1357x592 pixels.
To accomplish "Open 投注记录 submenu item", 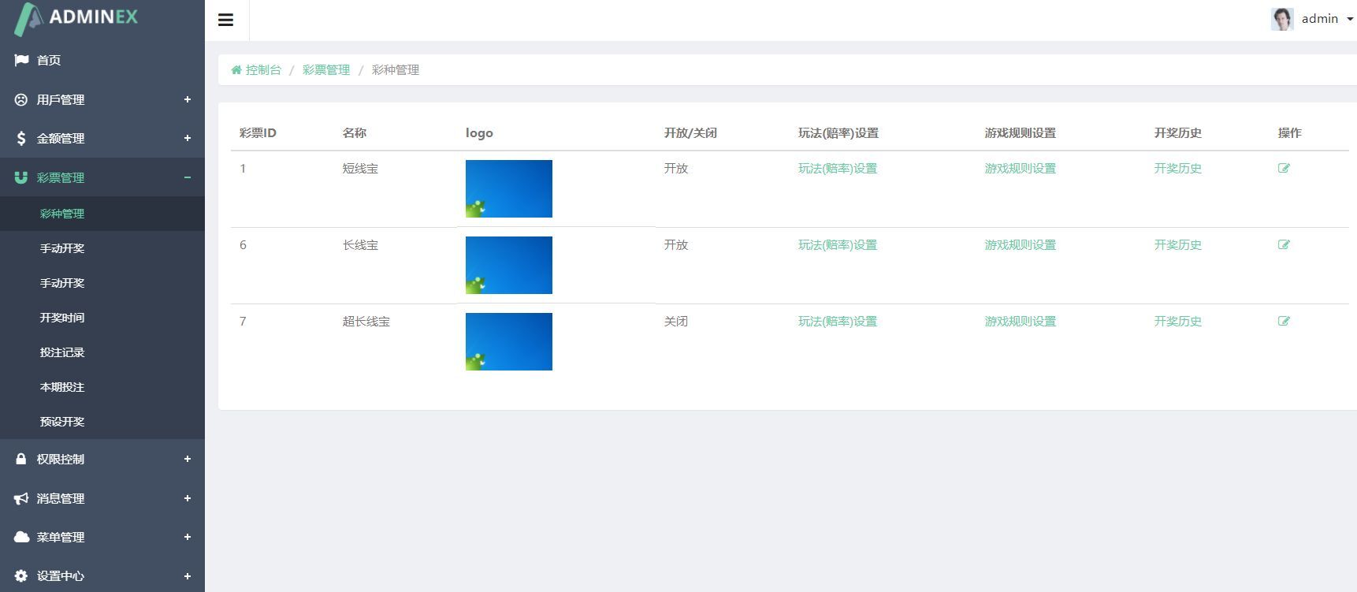I will [x=62, y=352].
